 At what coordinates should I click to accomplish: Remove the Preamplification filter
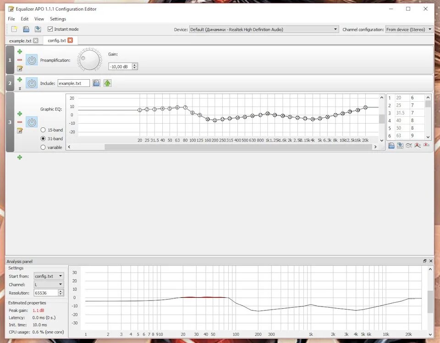click(20, 60)
